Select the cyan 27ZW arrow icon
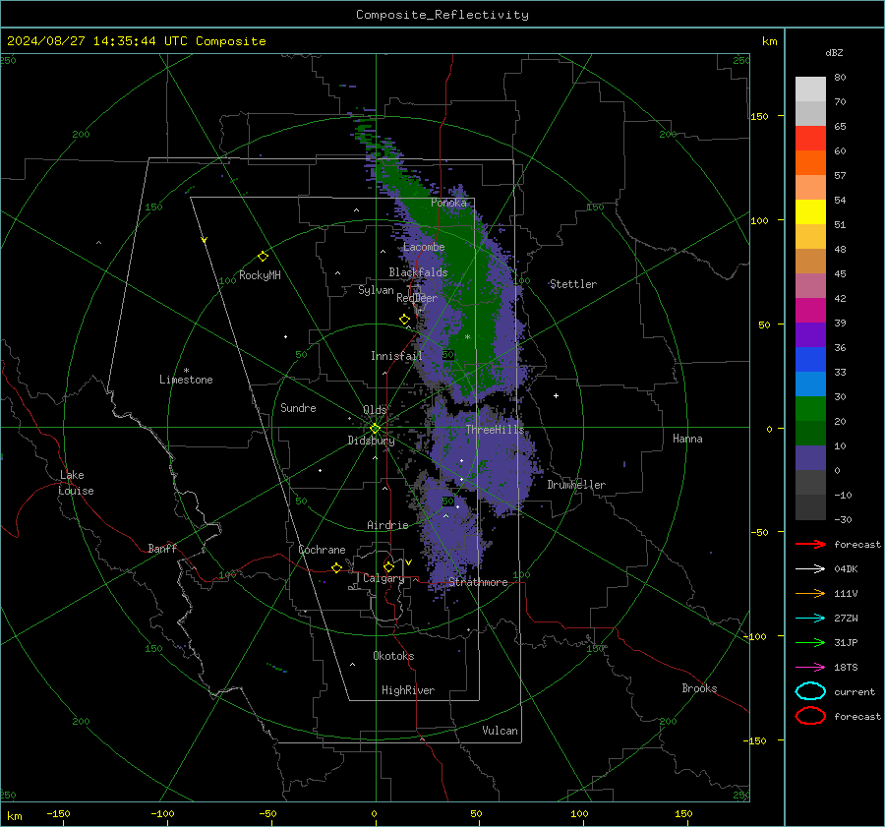885x827 pixels. (810, 619)
